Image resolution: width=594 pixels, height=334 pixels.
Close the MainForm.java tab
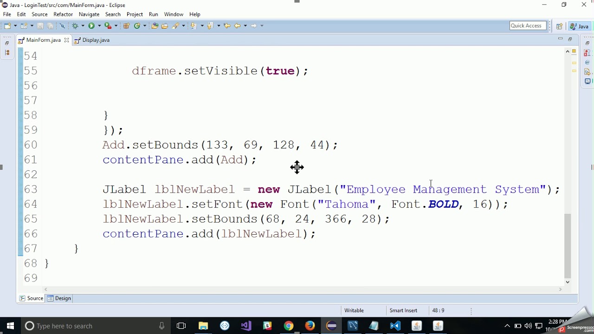[66, 40]
